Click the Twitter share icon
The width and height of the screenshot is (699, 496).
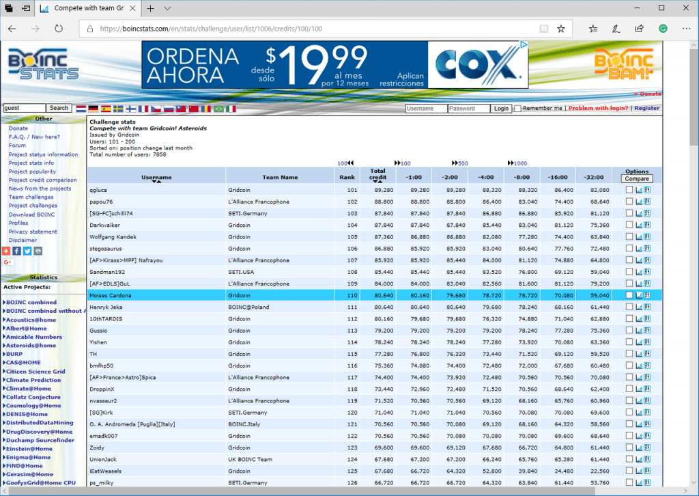(27, 251)
